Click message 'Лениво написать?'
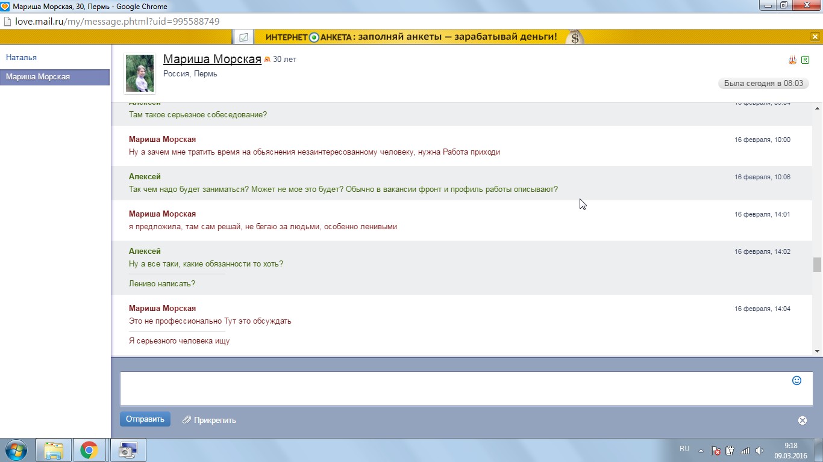The image size is (823, 462). pos(162,283)
